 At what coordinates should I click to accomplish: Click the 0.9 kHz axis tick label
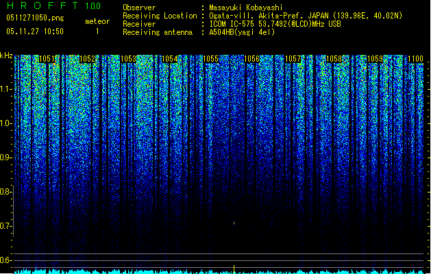point(5,158)
